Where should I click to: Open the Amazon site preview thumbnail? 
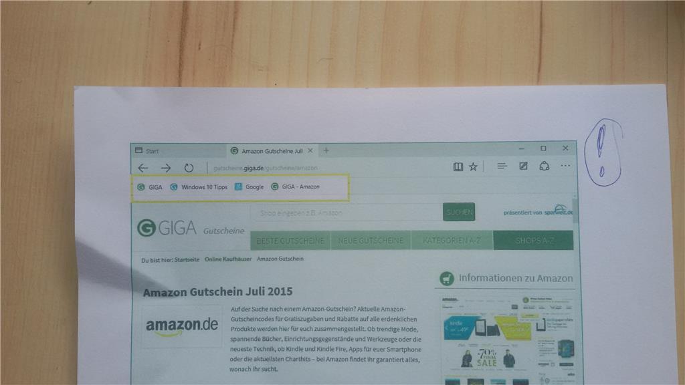tap(508, 340)
